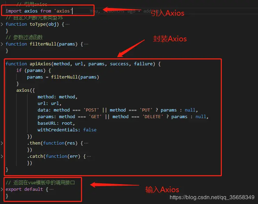Click the 'failure' parameter of apiAxios

click(x=143, y=64)
